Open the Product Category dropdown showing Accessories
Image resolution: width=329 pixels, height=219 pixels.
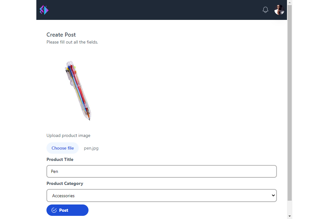pos(161,196)
